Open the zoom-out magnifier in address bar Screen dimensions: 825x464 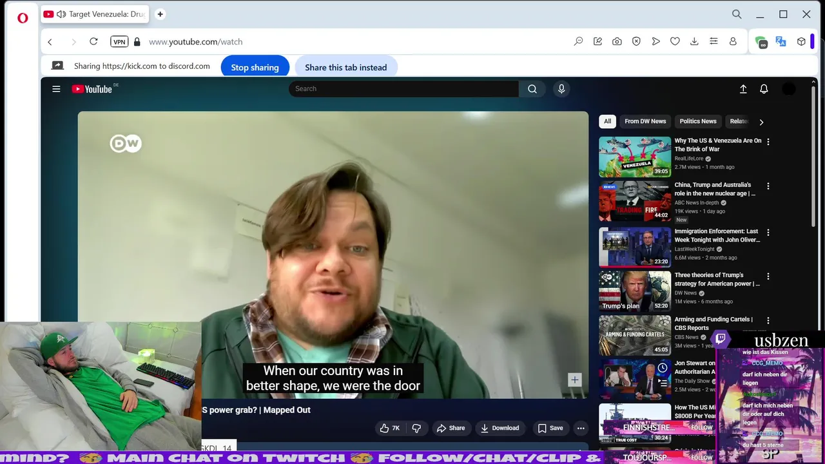[x=578, y=41]
